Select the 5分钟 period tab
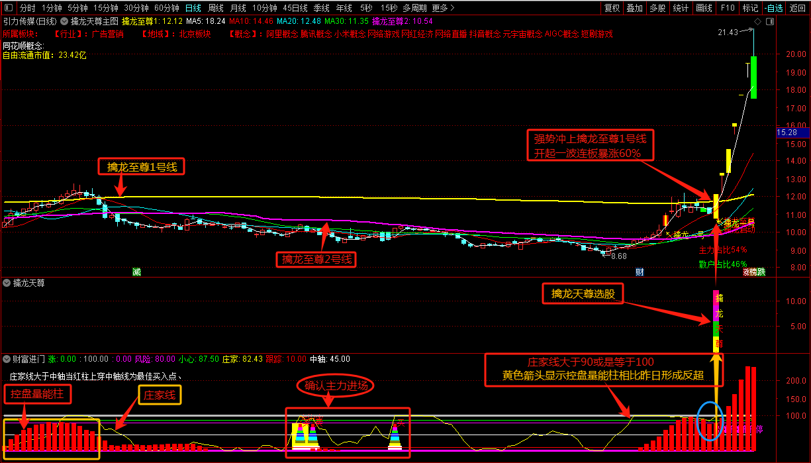Screen dimensions: 811x463 77,8
